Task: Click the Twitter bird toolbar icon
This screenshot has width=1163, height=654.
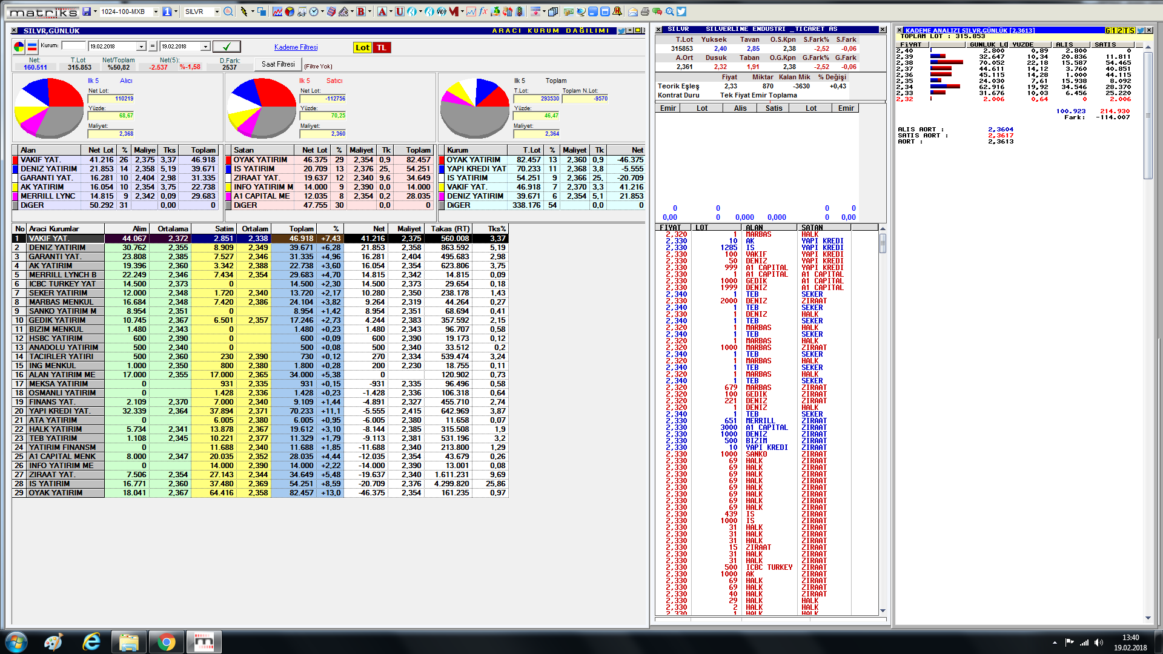Action: pyautogui.click(x=681, y=12)
